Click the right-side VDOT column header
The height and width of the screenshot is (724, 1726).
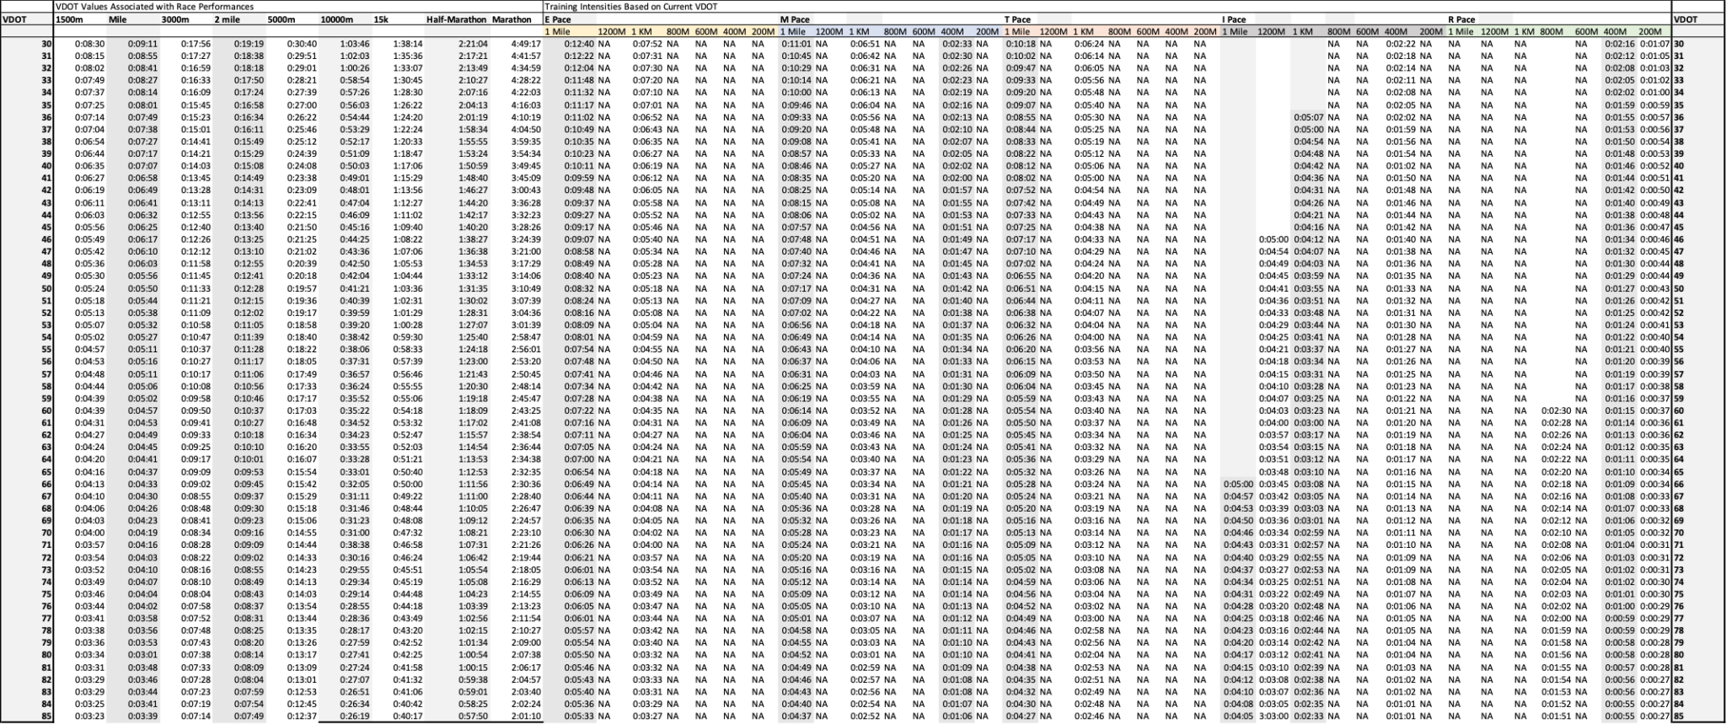pyautogui.click(x=1686, y=19)
